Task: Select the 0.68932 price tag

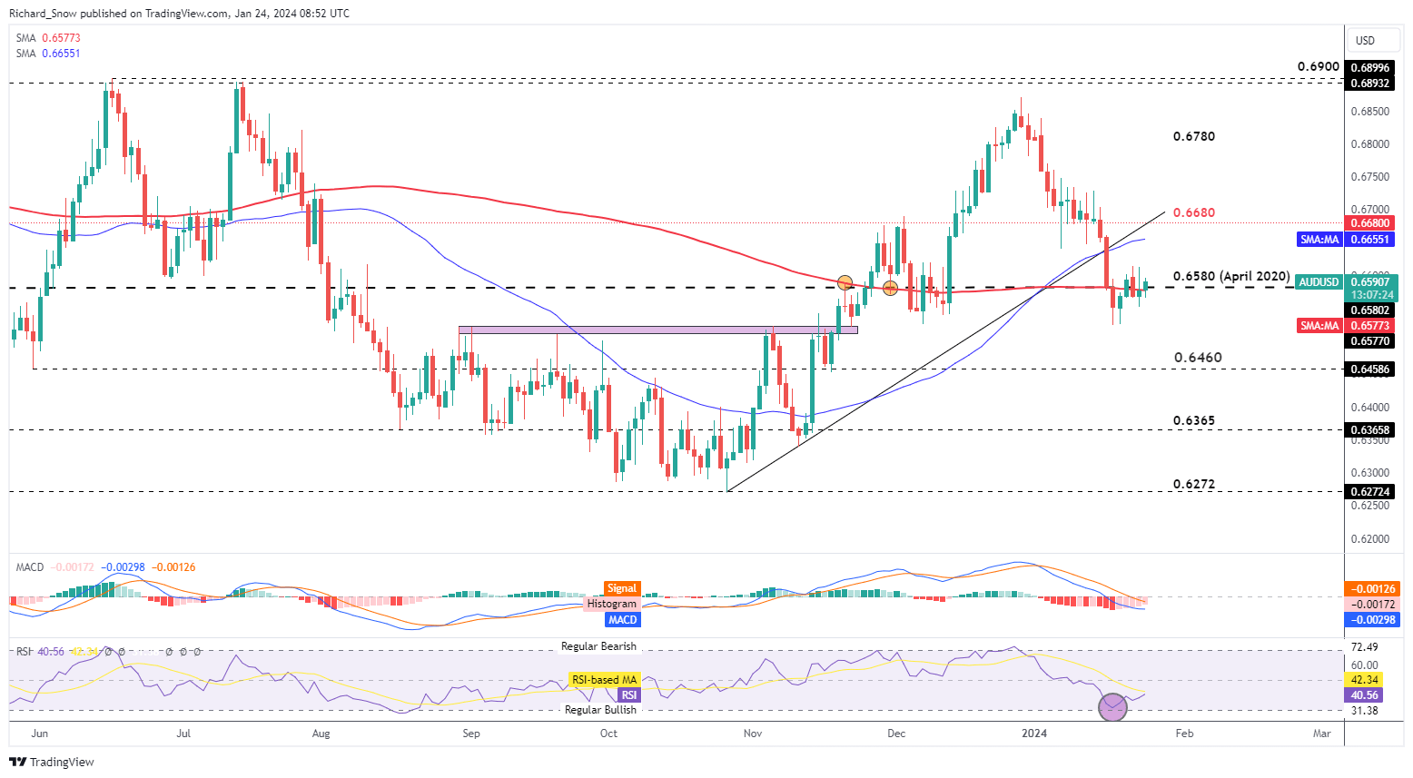Action: [x=1369, y=84]
